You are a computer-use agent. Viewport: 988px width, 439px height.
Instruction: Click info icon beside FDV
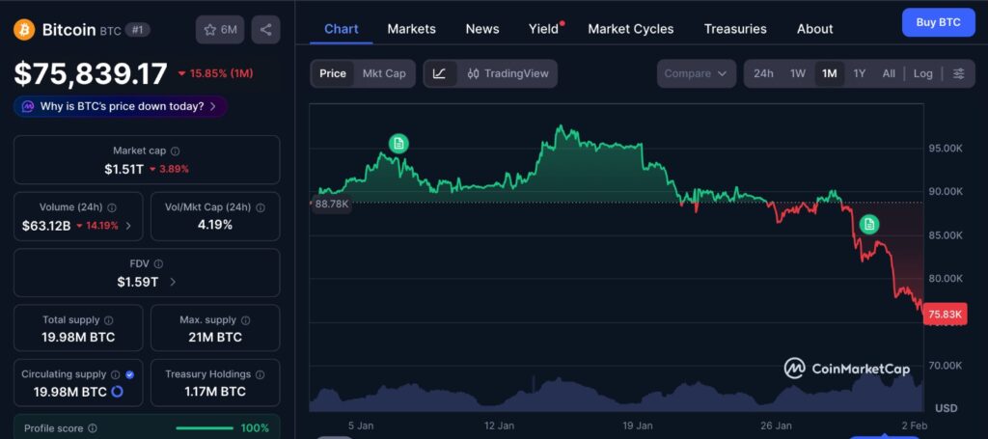point(159,264)
